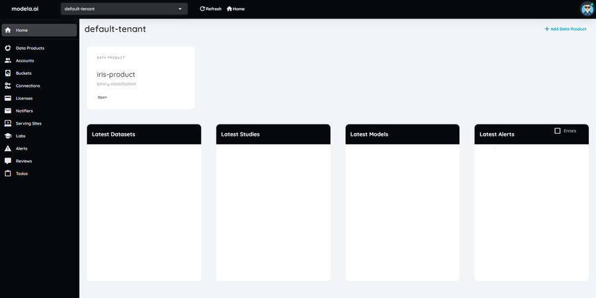Click the Accounts people icon
596x298 pixels.
point(7,61)
